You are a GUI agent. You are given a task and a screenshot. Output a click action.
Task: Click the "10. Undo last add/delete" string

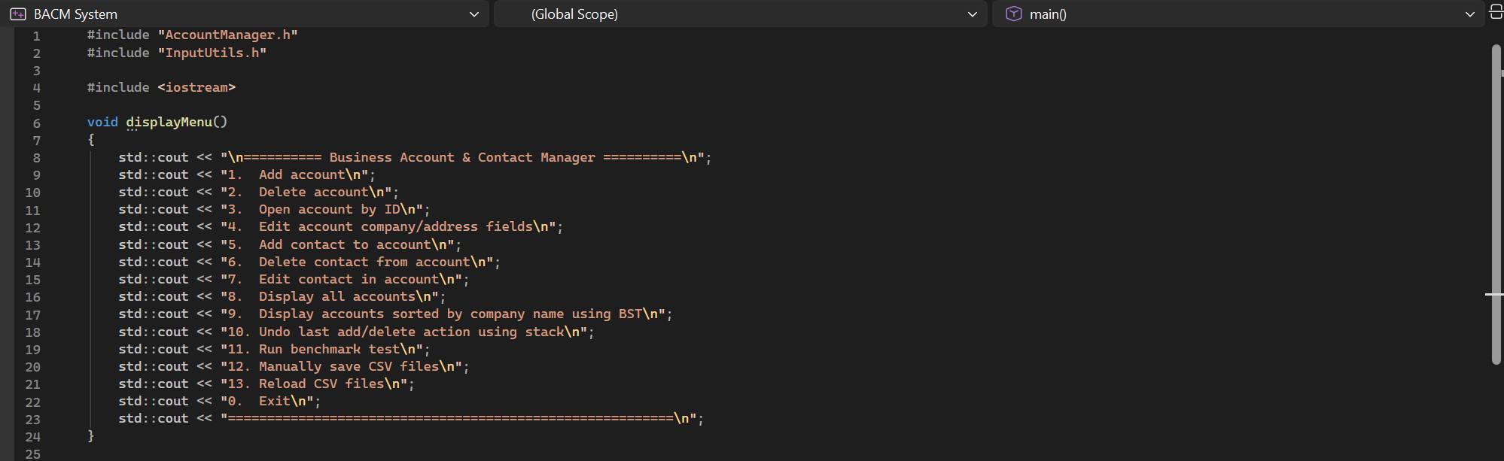403,332
